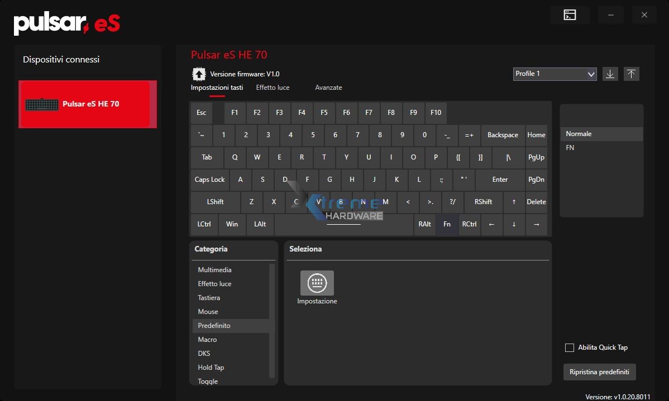Viewport: 669px width, 401px height.
Task: Enable Abilita Quick Tap
Action: tap(569, 347)
